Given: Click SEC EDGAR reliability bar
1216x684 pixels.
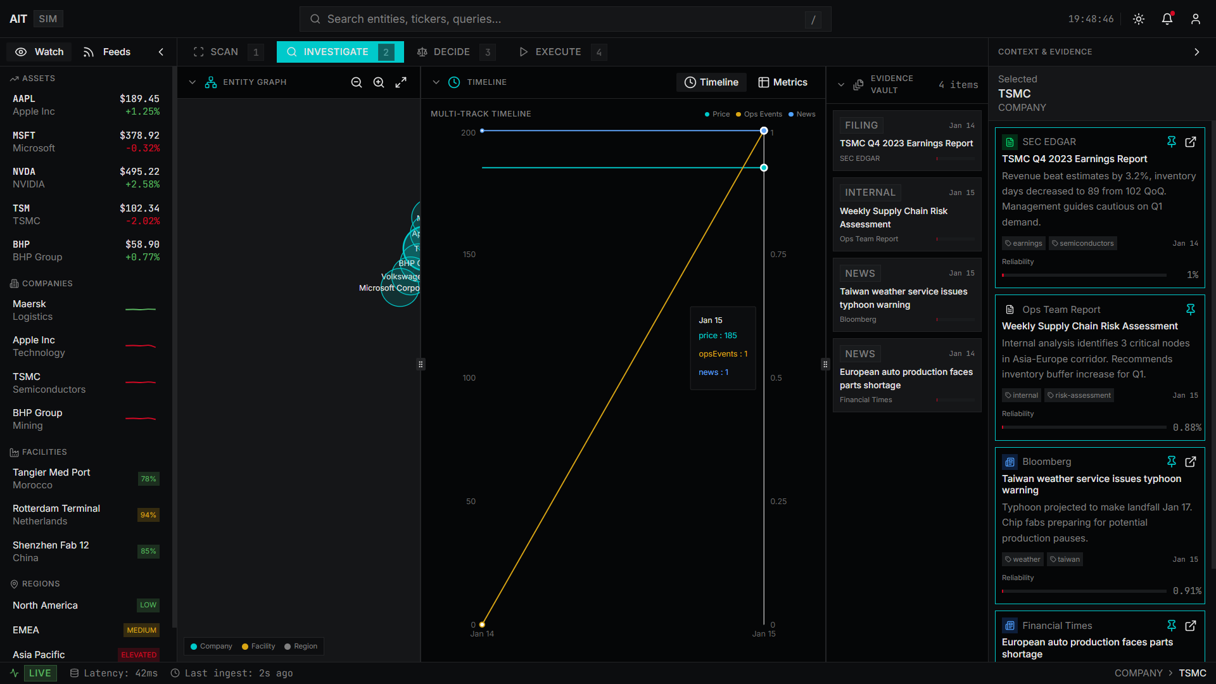Looking at the screenshot, I should (1084, 275).
